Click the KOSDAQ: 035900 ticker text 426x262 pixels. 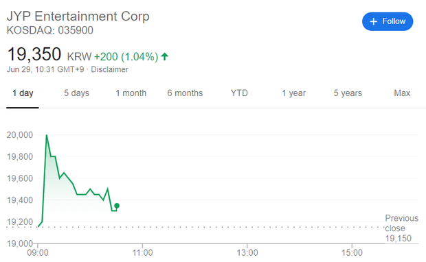point(50,30)
